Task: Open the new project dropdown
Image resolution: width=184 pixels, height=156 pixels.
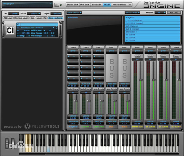Action: (27, 4)
